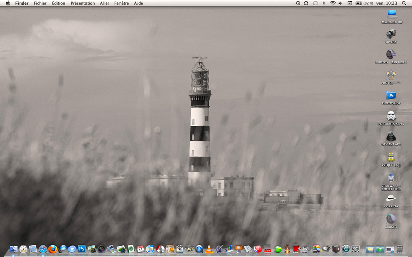Viewport: 412px width, 257px height.
Task: Select the PROJET 365J desktop folder
Action: click(x=391, y=159)
